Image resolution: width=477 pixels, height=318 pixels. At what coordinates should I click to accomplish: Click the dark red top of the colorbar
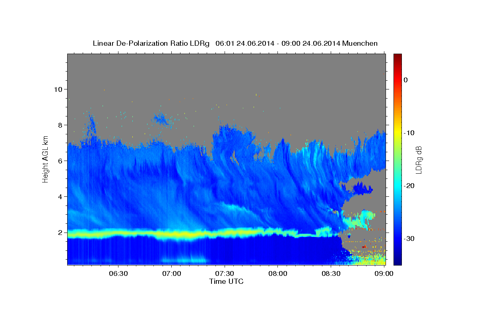(397, 56)
